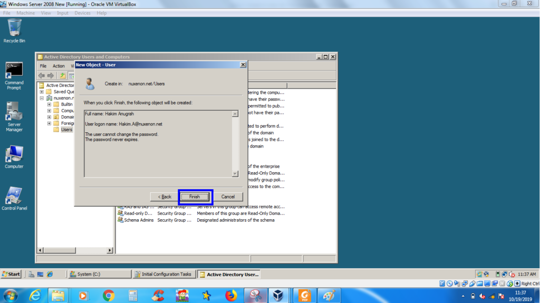Open CCleaner on host taskbar
540x303 pixels.
pos(158,296)
